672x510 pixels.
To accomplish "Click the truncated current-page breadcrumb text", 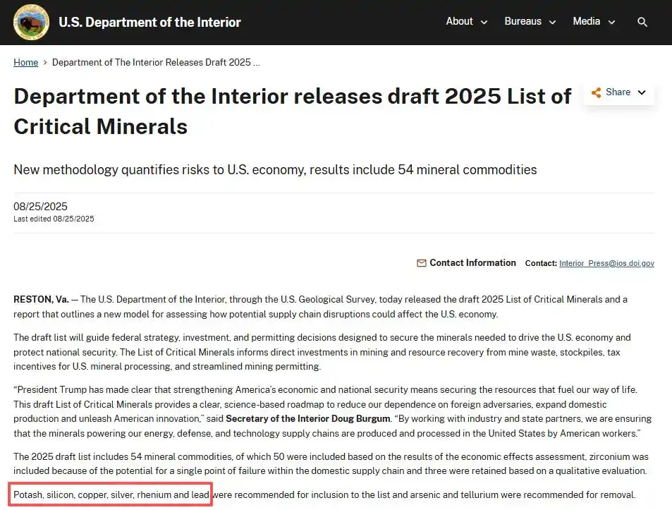I will (156, 63).
